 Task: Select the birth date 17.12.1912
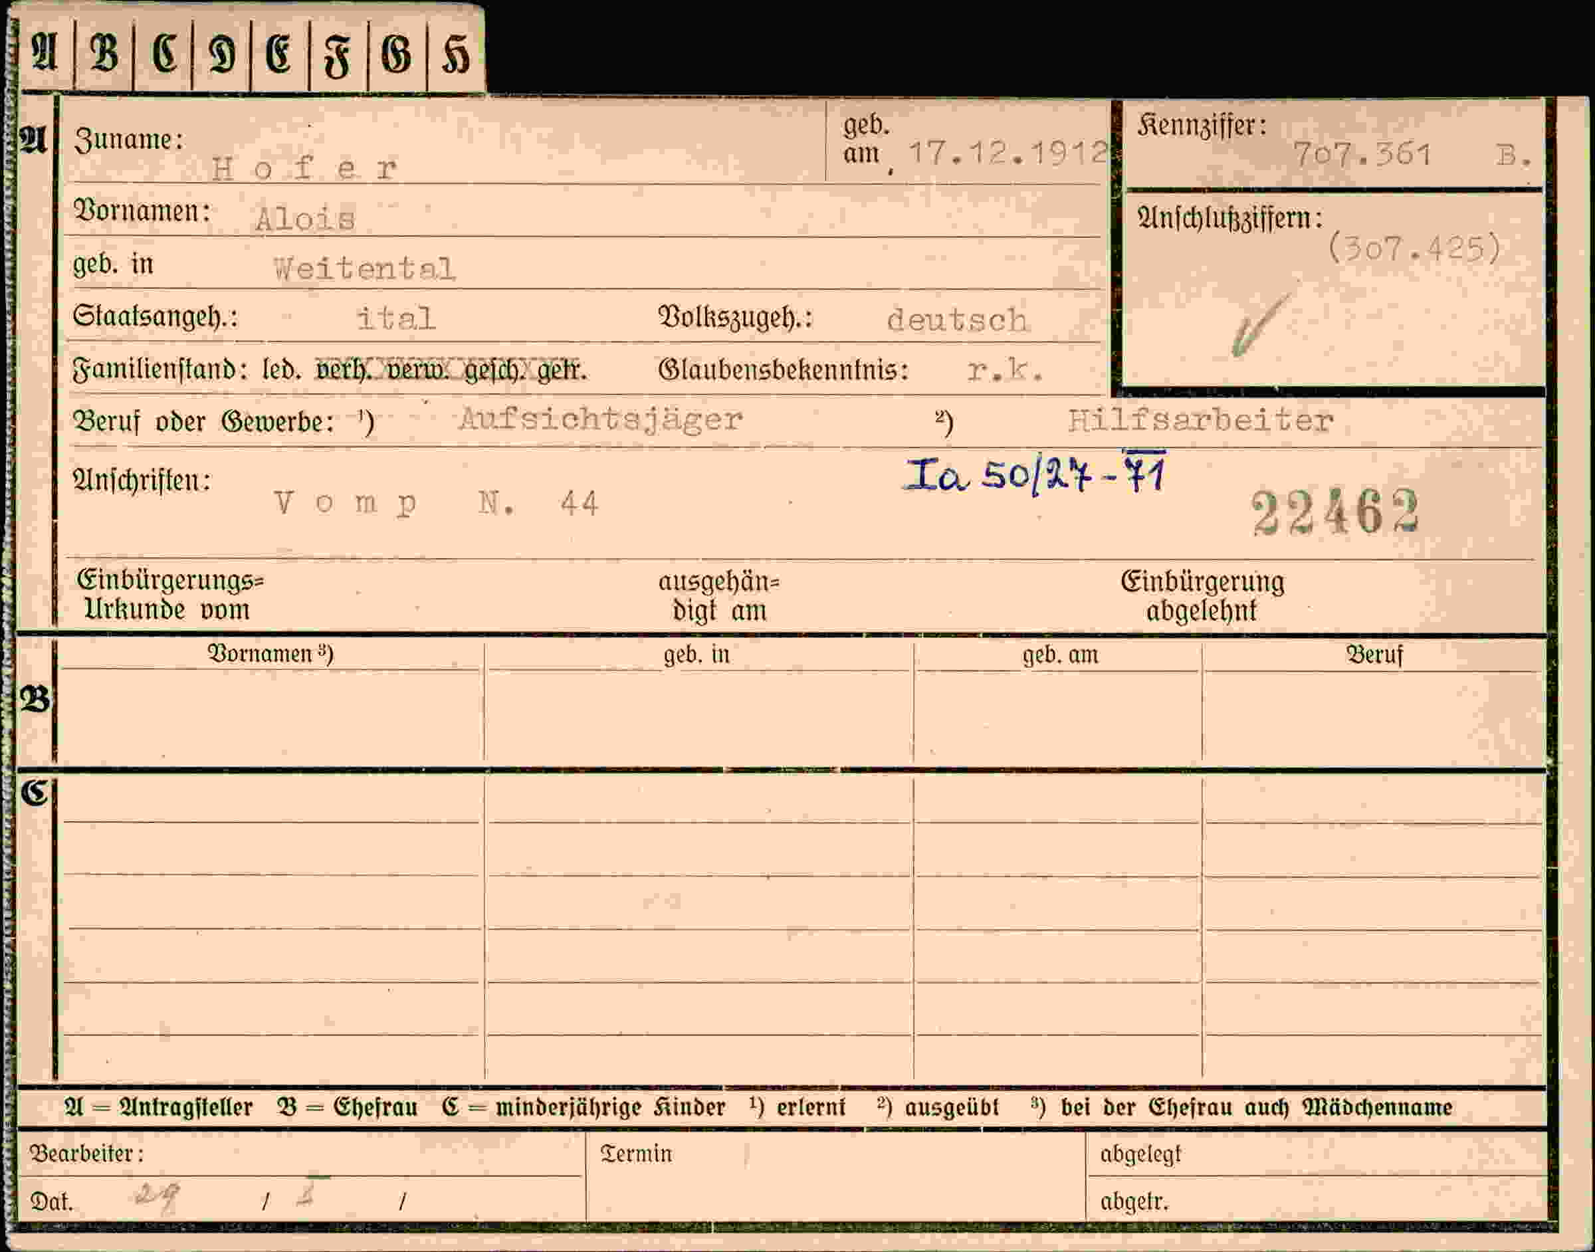pyautogui.click(x=1008, y=152)
